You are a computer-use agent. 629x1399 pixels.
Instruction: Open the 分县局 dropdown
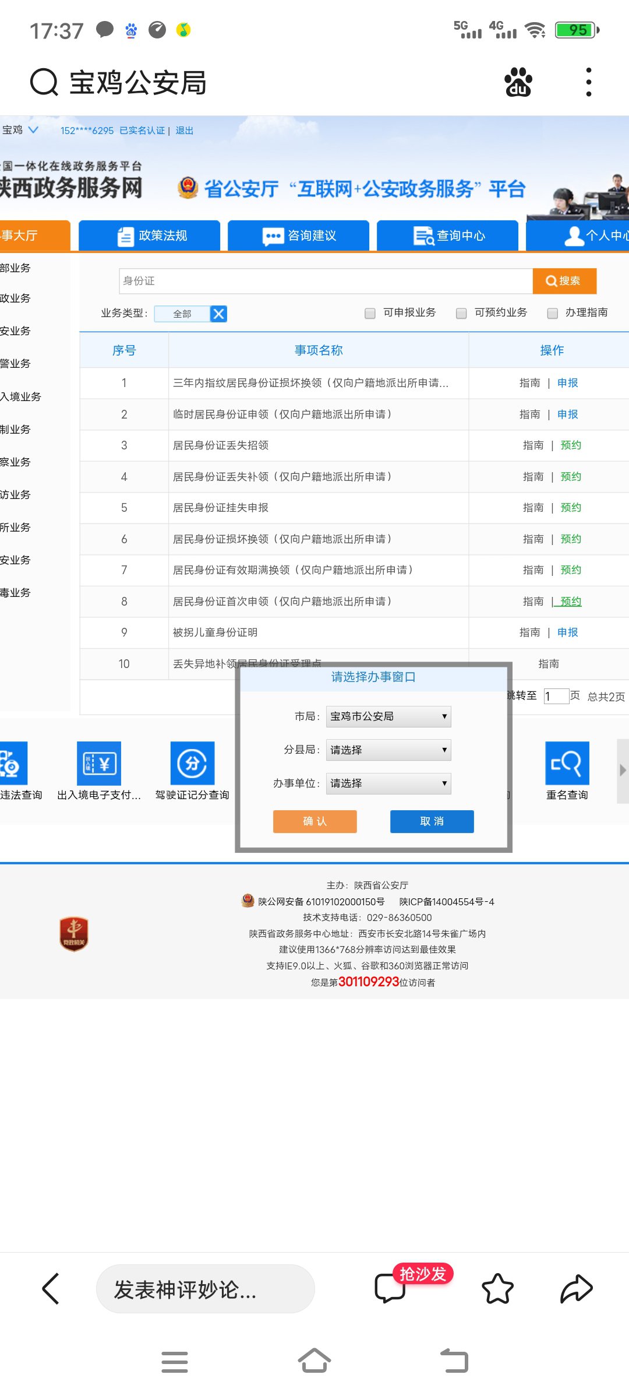(388, 750)
